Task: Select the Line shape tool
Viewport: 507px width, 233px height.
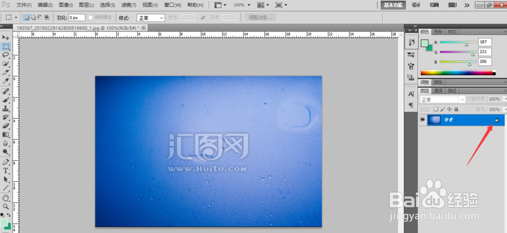Action: point(6,188)
